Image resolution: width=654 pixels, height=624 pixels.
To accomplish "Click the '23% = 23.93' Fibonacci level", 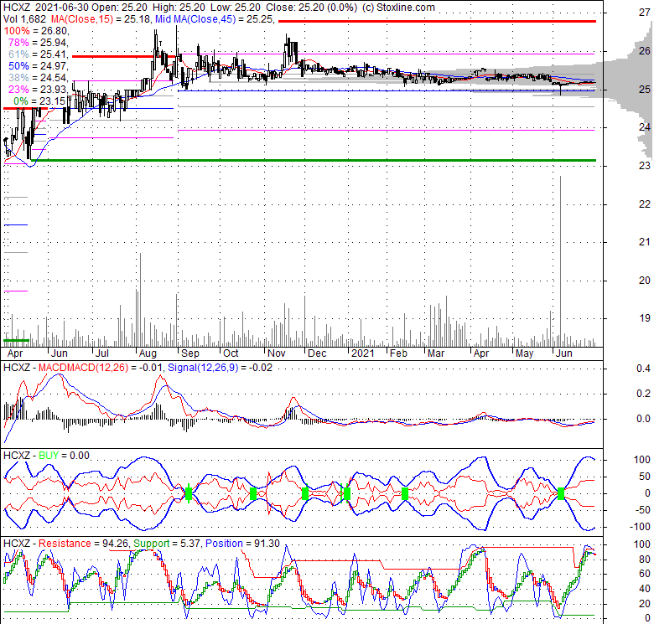I will (38, 89).
